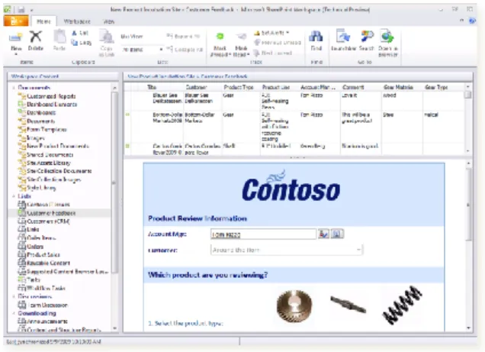Screen dimensions: 485x352
Task: Click the Expand All icon in ribbon
Action: click(169, 36)
